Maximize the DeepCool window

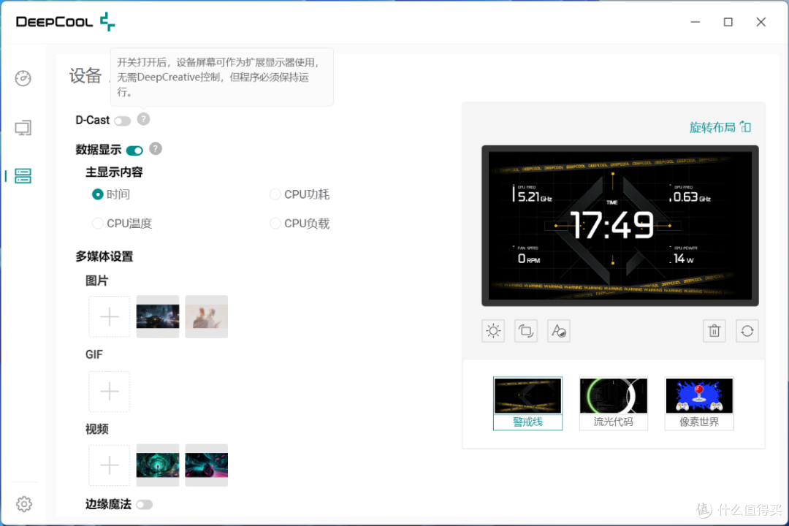point(728,22)
